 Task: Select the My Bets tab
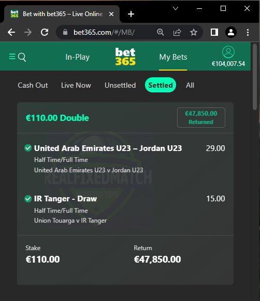tap(173, 57)
